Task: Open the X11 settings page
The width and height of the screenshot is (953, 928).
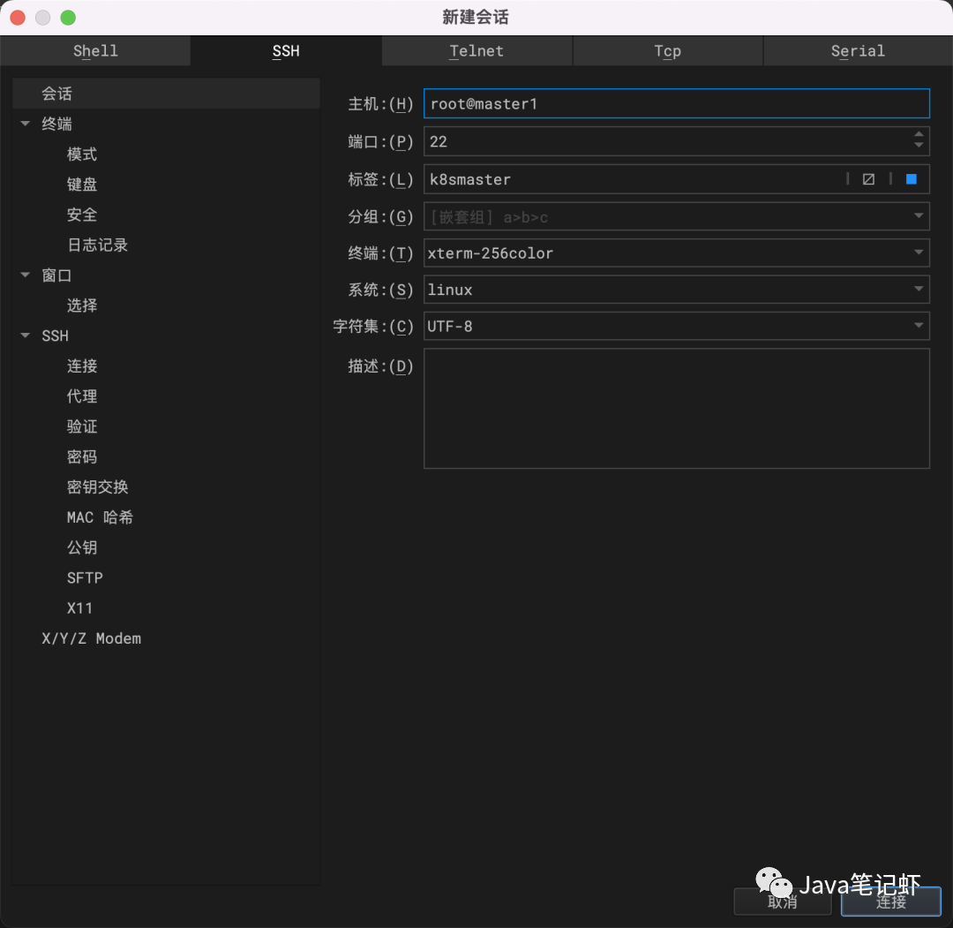Action: coord(79,607)
